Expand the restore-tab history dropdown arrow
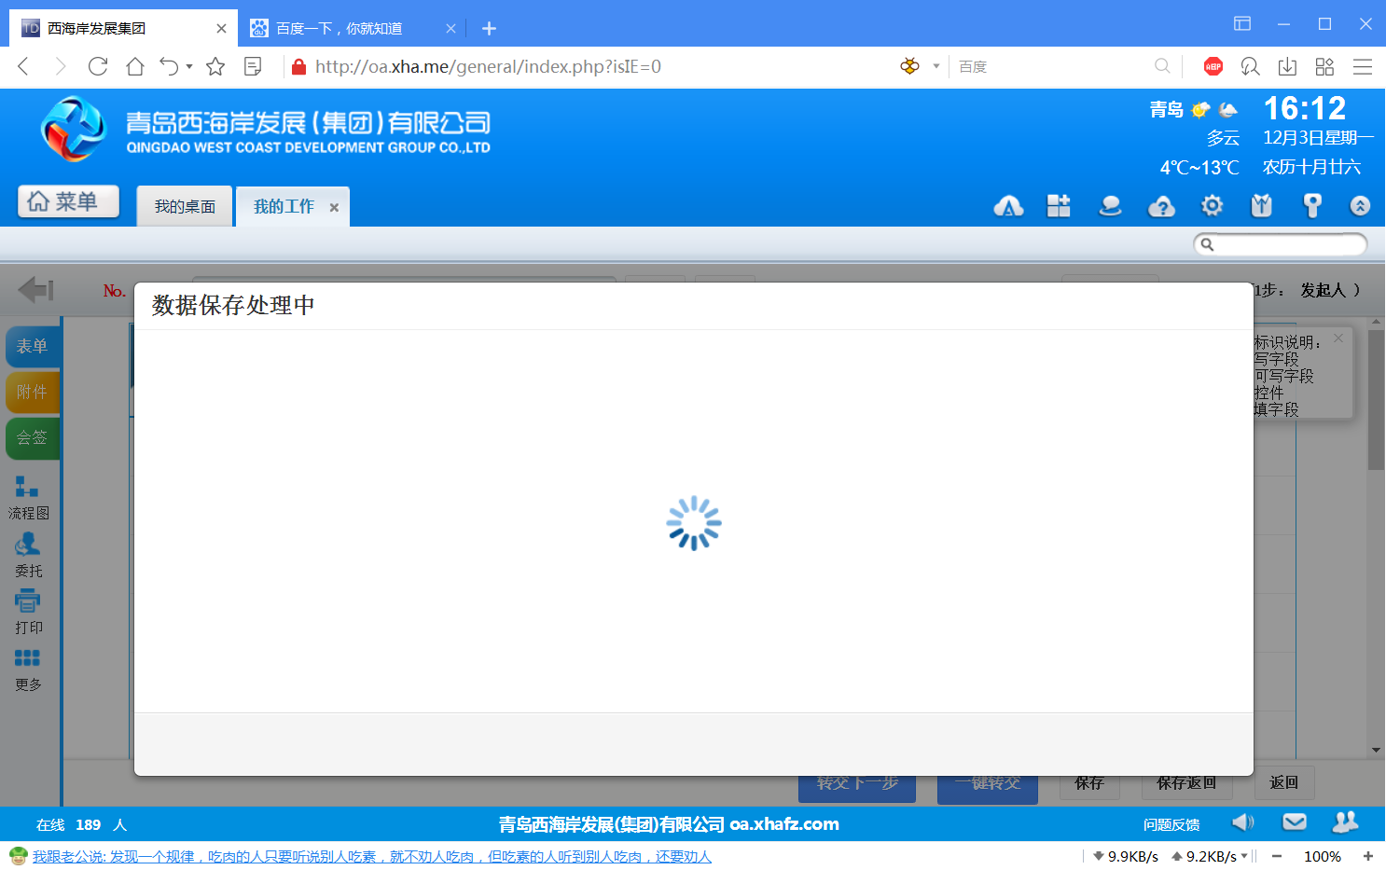This screenshot has width=1386, height=870. pos(189,66)
